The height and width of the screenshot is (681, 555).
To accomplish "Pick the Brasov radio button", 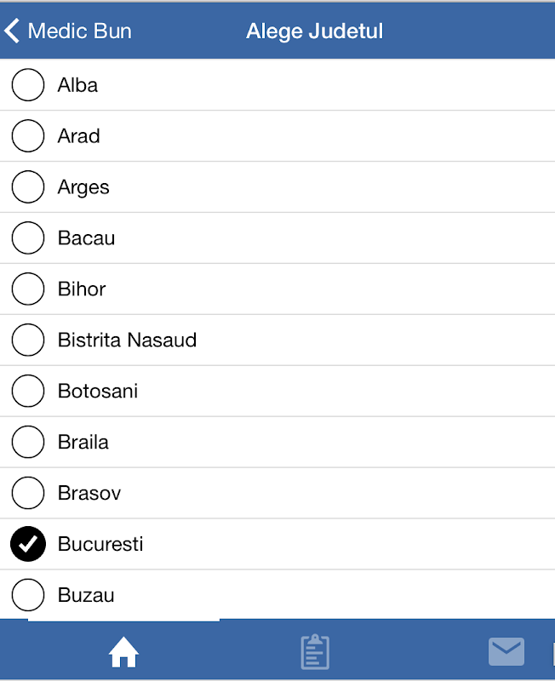I will tap(28, 494).
